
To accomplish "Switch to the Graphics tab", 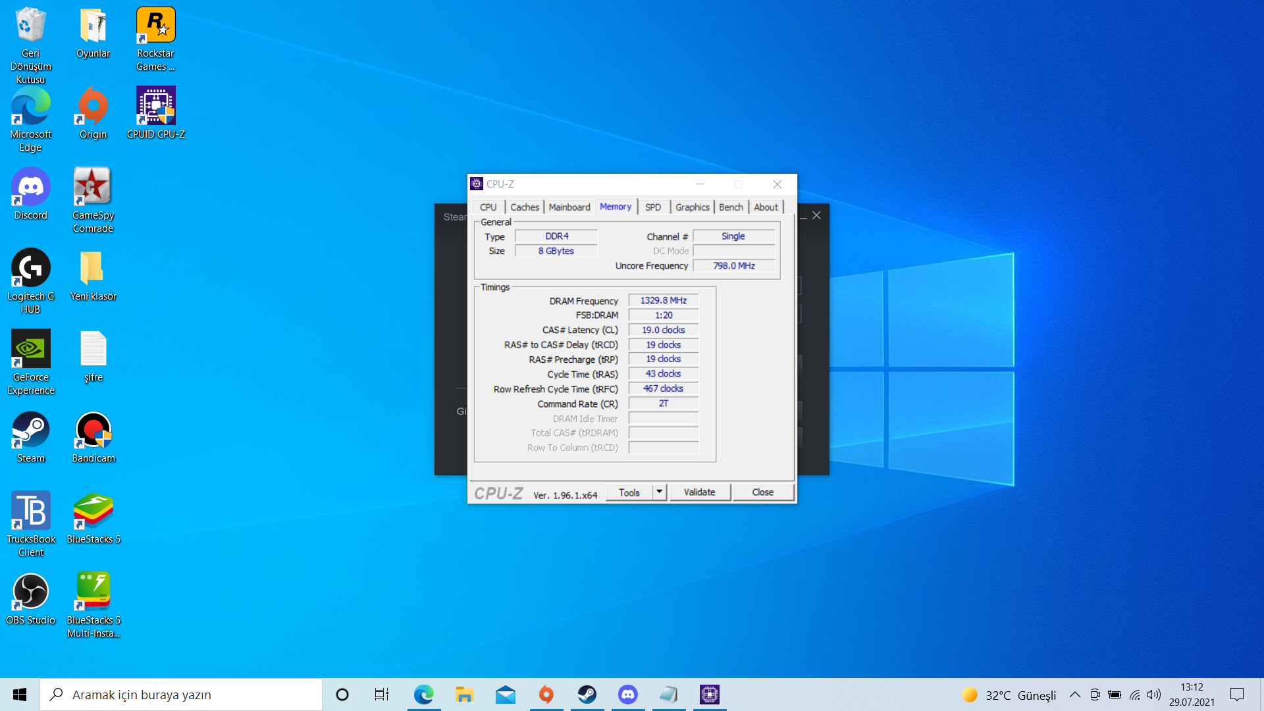I will [x=693, y=207].
